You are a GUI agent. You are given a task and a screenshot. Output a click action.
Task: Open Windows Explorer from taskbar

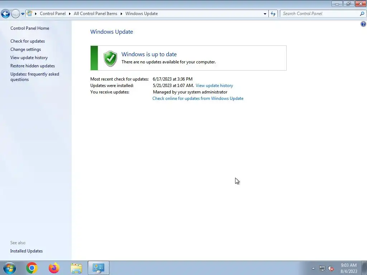(76, 268)
